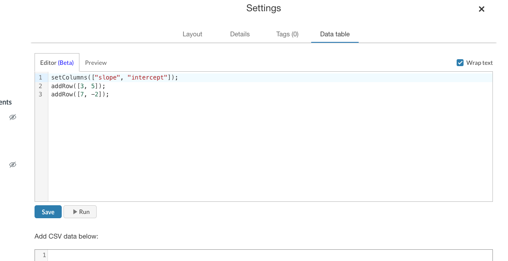The width and height of the screenshot is (508, 261).
Task: Click the Settings dialog title
Action: 263,8
